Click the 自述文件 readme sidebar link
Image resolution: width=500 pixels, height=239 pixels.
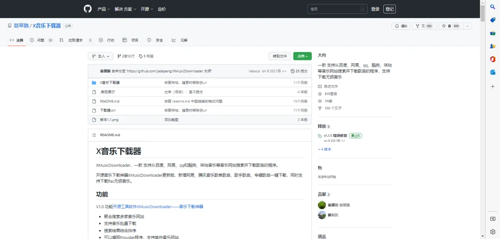pyautogui.click(x=328, y=86)
